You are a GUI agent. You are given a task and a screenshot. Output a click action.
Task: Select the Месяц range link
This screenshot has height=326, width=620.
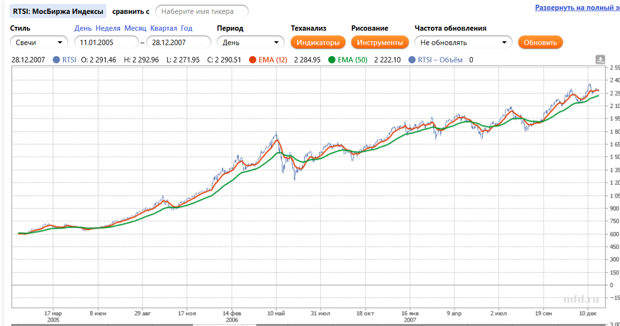tap(135, 28)
